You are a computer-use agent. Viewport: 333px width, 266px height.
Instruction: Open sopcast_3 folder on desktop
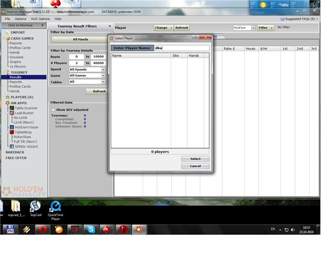(16, 208)
